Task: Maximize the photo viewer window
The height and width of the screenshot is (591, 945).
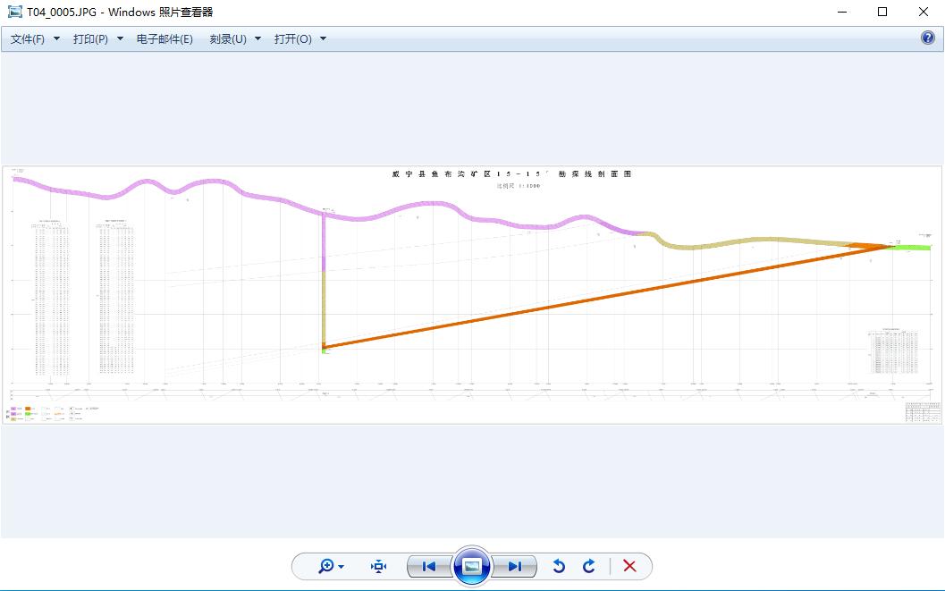Action: coord(882,12)
